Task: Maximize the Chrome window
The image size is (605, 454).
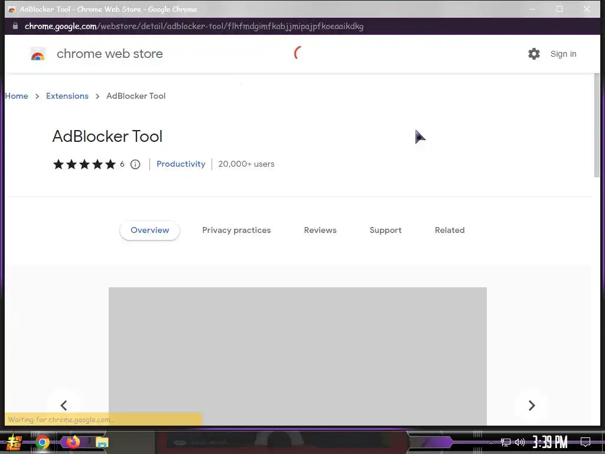Action: (559, 9)
